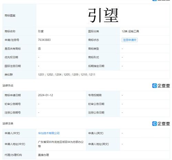Viewport: 172px width, 160px height.
Task: Select the address 广东省深圳市龙岗区坂田华为总部办公楼
Action: click(61, 144)
